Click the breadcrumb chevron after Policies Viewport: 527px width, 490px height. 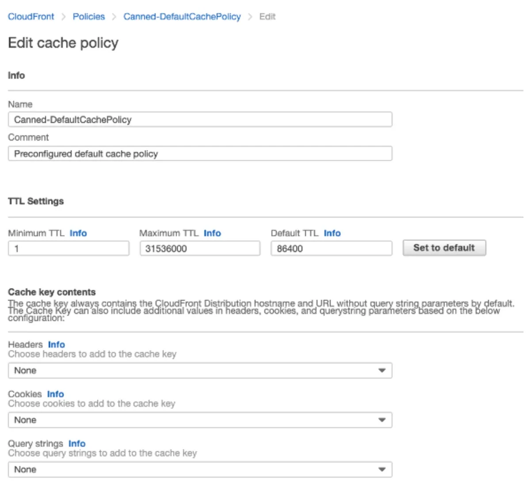[114, 17]
